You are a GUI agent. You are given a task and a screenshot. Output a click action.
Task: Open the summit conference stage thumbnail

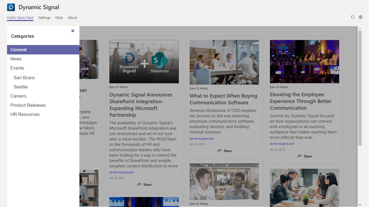304,61
